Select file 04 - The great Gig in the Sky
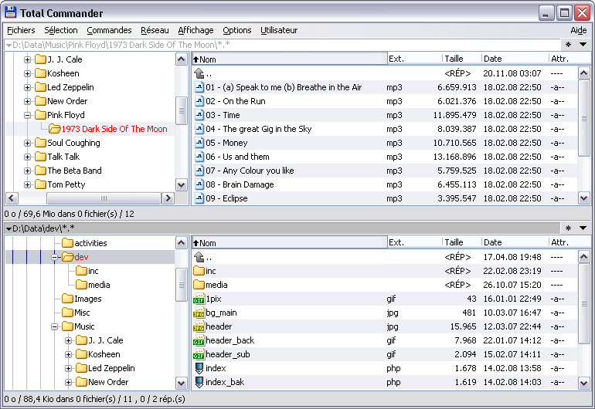 [x=384, y=129]
